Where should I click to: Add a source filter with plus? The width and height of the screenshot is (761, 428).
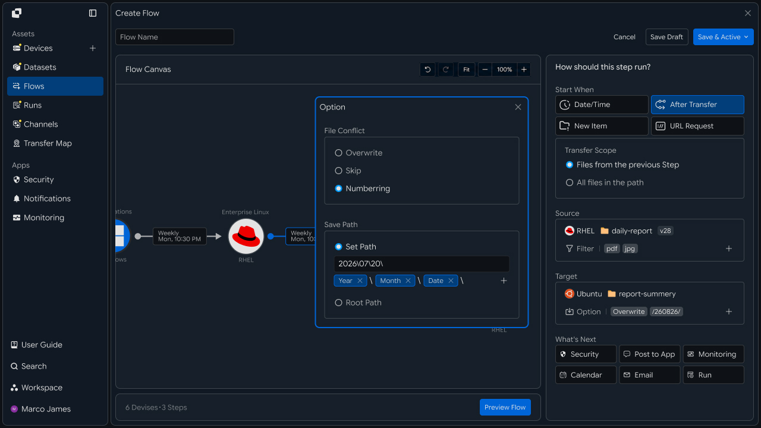[729, 248]
